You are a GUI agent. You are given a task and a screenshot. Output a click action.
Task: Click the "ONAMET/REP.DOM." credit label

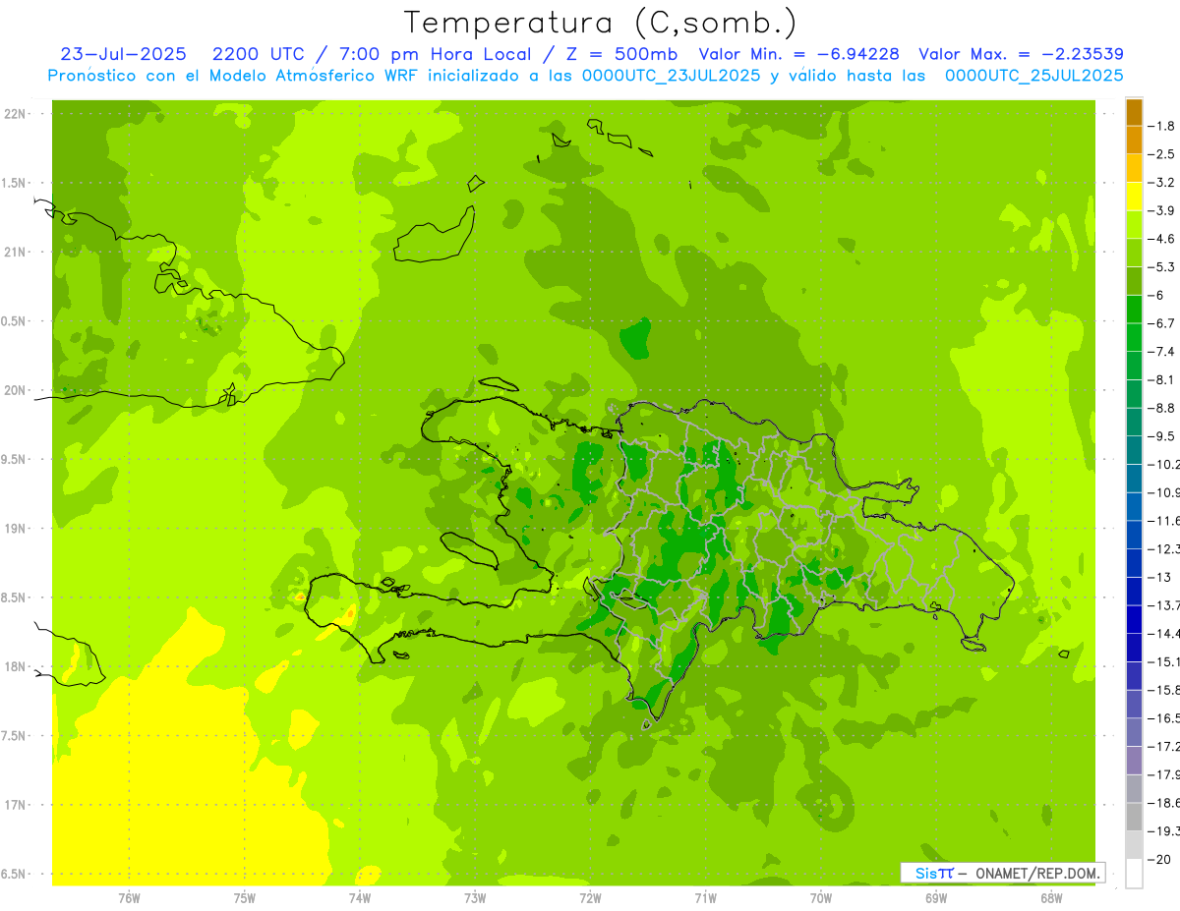(1038, 873)
